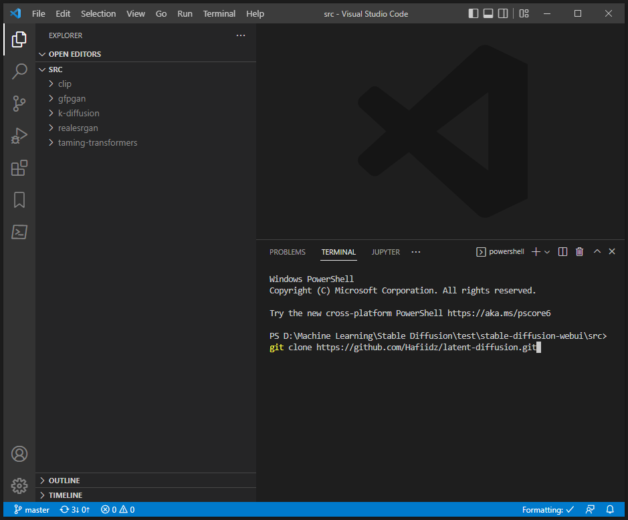Open the Search view in activity bar
The height and width of the screenshot is (520, 628).
[19, 72]
